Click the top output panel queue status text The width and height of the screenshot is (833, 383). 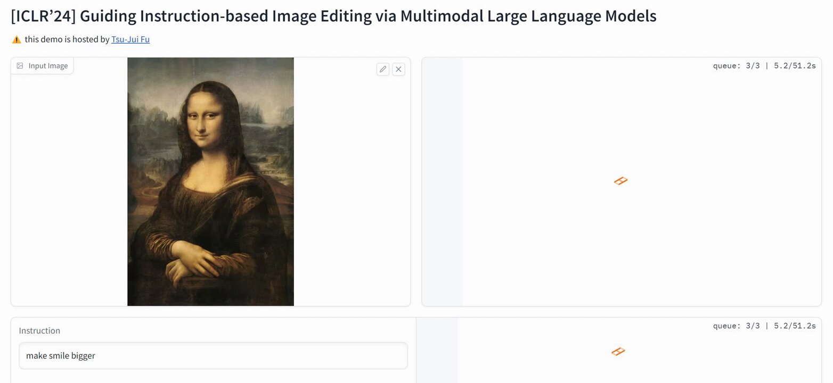pos(764,66)
